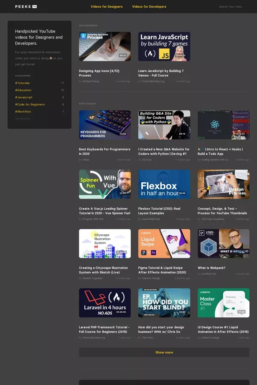257x385 pixels.
Task: Open Design Process thumbnail
Action: tap(224, 184)
